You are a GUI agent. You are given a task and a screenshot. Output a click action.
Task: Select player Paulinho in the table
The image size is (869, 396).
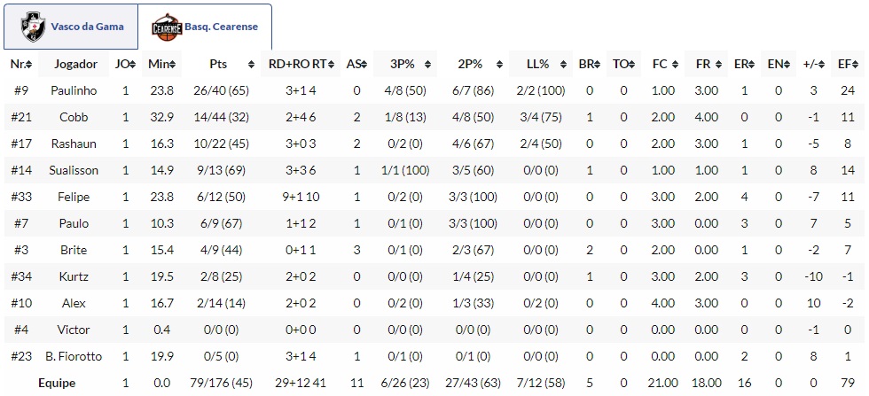(x=74, y=90)
